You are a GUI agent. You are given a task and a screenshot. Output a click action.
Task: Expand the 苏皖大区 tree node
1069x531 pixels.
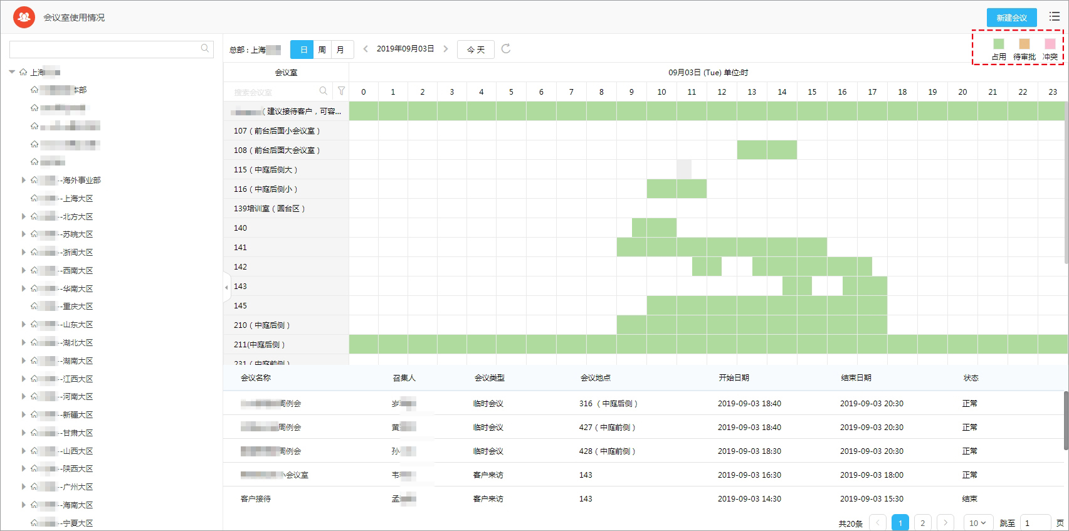tap(24, 234)
